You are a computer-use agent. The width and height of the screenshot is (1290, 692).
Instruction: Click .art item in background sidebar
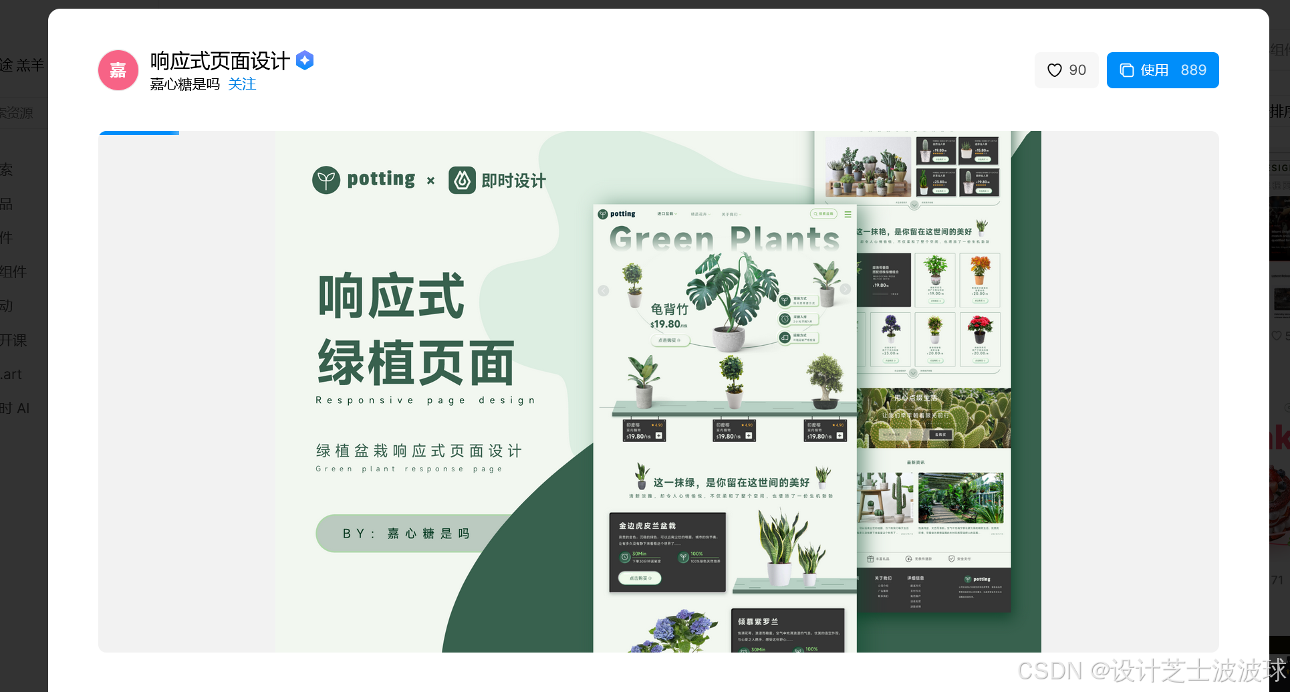point(11,374)
